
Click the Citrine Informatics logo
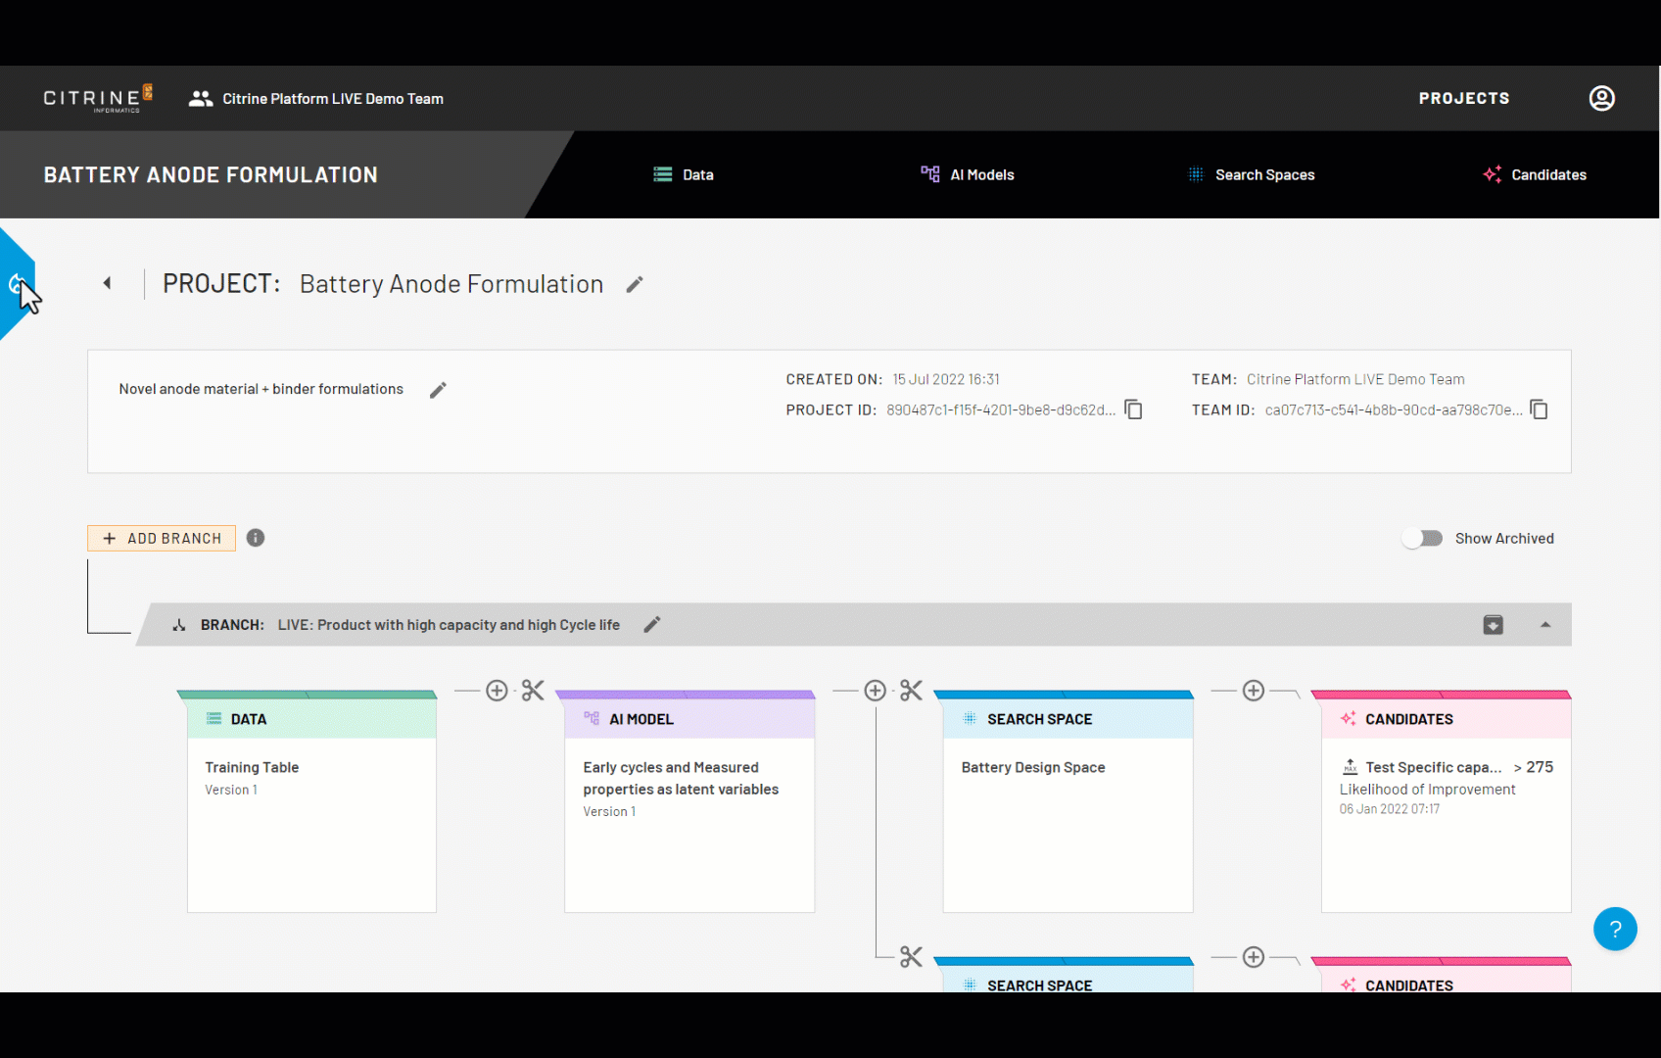(98, 98)
